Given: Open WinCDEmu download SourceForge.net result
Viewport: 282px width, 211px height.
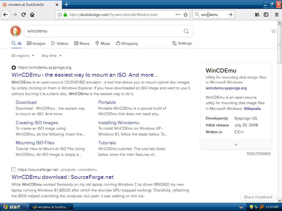Looking at the screenshot, I should (x=63, y=177).
